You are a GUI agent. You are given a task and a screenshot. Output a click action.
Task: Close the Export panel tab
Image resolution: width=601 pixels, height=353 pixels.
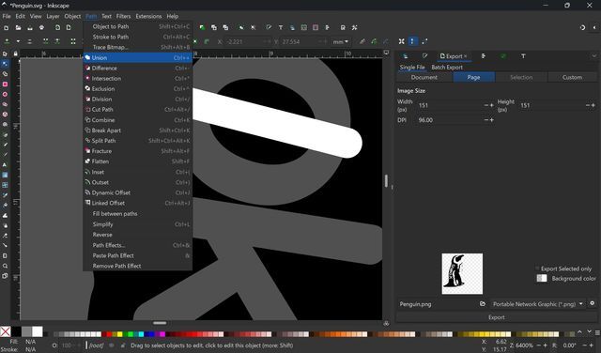pyautogui.click(x=466, y=56)
